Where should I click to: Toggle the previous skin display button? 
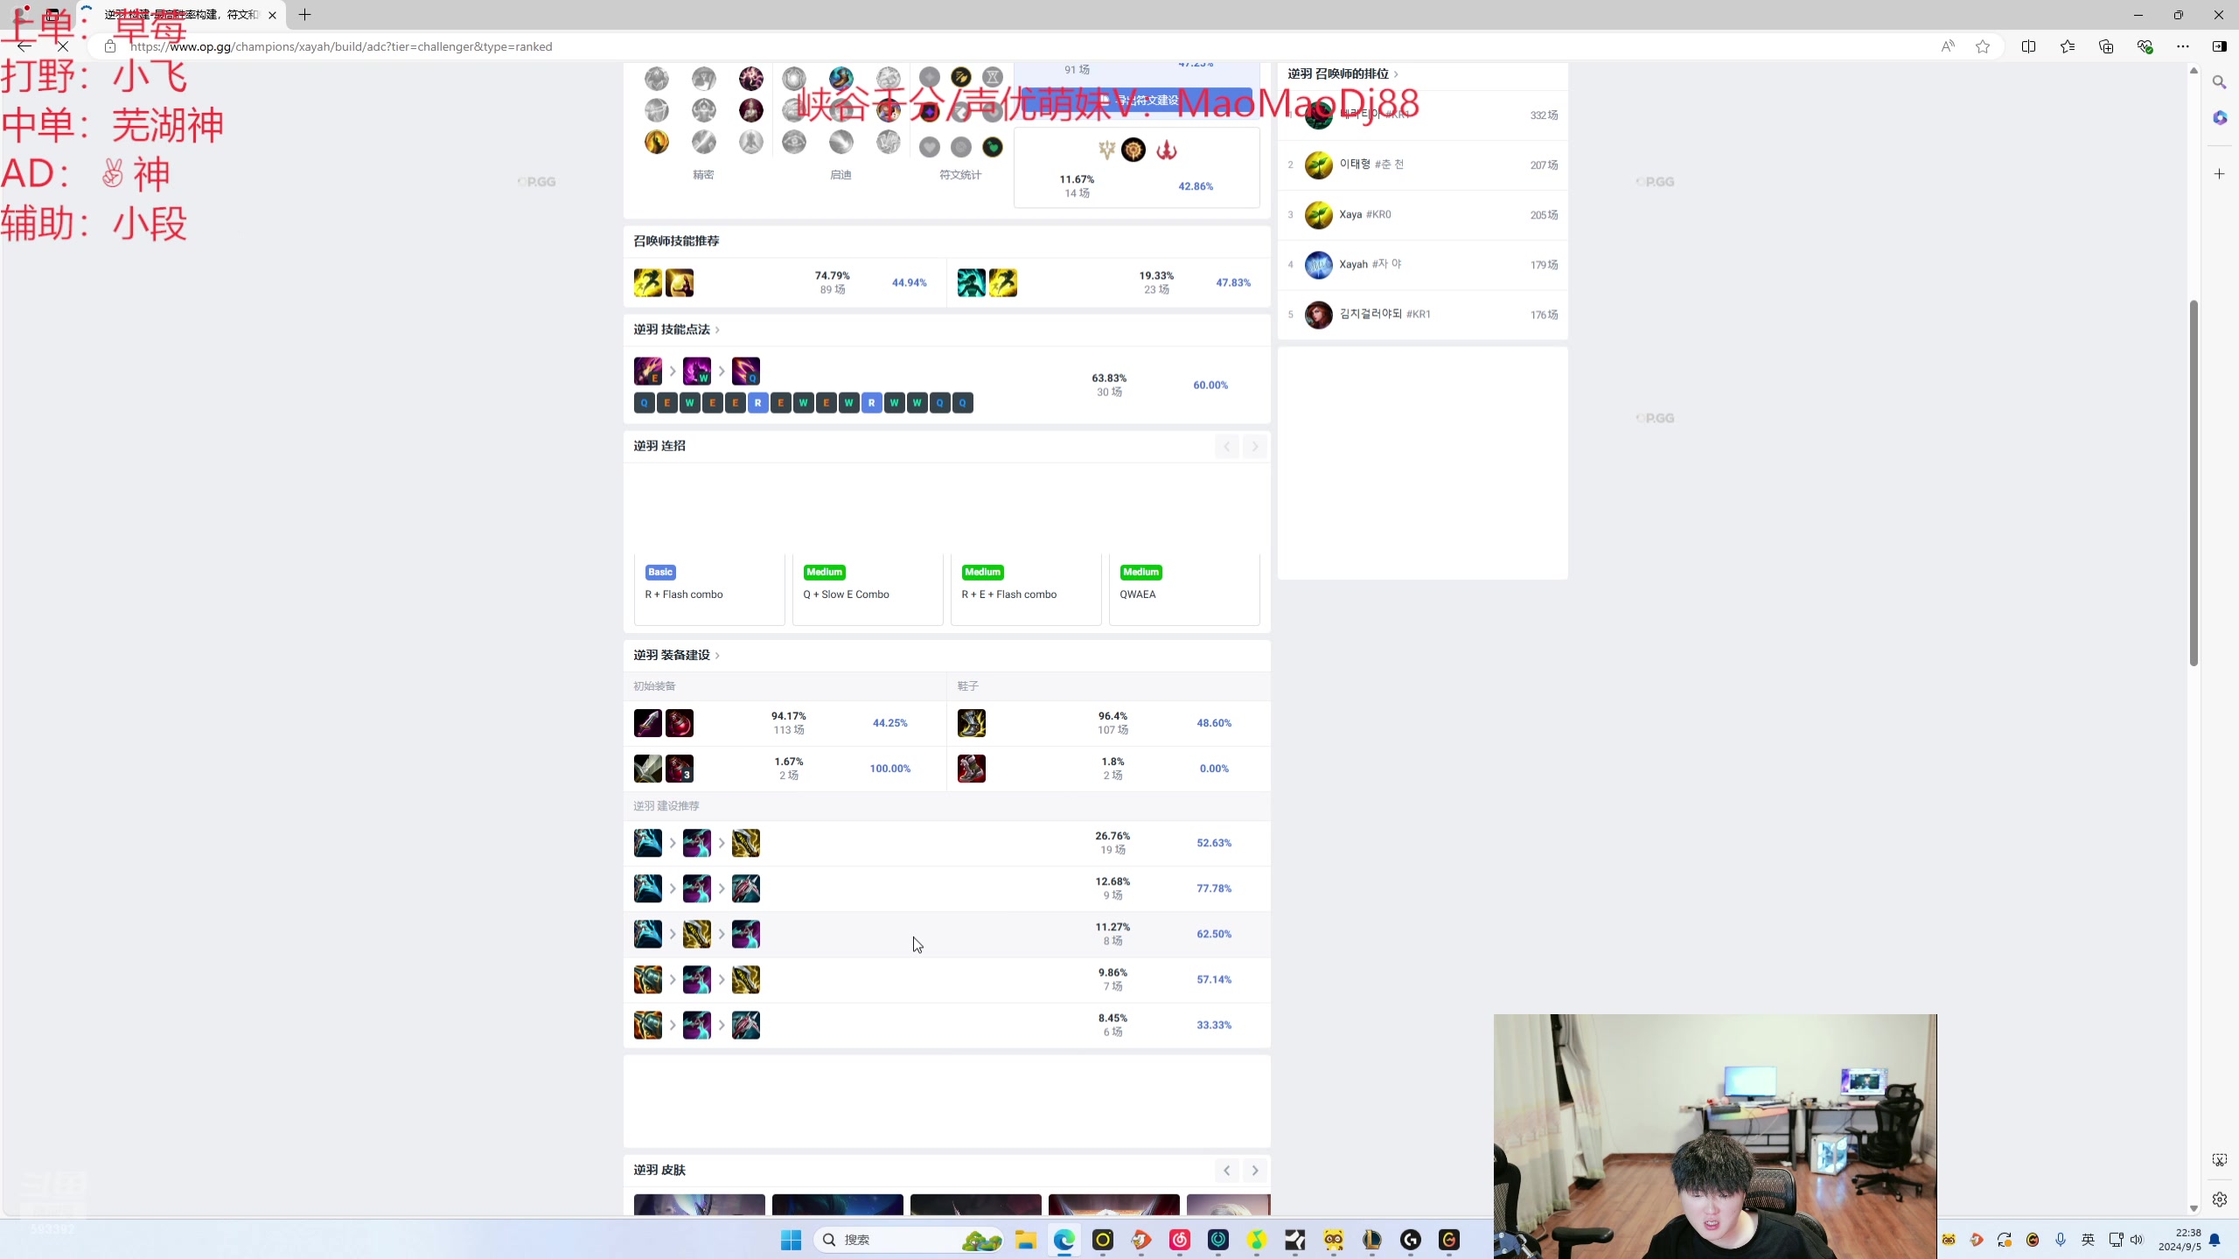click(x=1227, y=1170)
